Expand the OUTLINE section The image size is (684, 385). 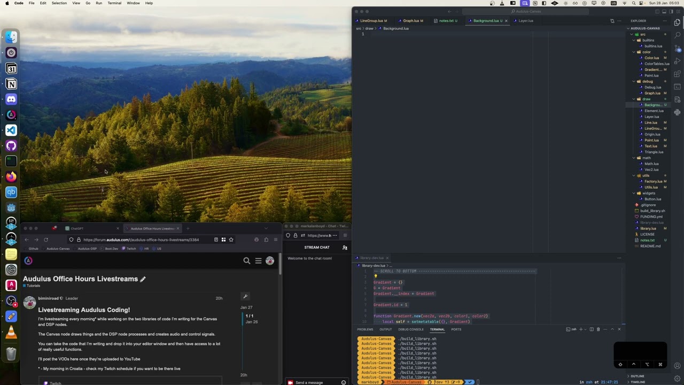click(638, 376)
